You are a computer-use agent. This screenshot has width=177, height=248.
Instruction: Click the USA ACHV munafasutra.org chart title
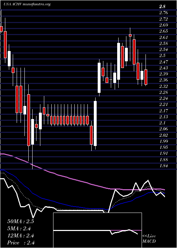point(27,4)
